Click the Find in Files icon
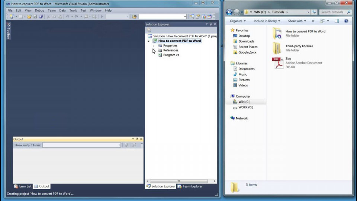This screenshot has width=357, height=201. coord(134,17)
